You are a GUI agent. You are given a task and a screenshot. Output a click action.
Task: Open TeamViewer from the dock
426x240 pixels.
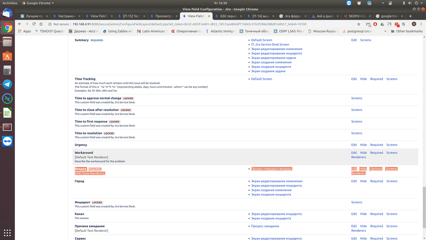7,141
